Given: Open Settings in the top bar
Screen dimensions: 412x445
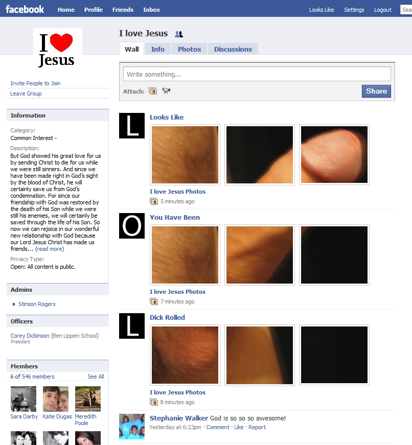Looking at the screenshot, I should tap(354, 10).
